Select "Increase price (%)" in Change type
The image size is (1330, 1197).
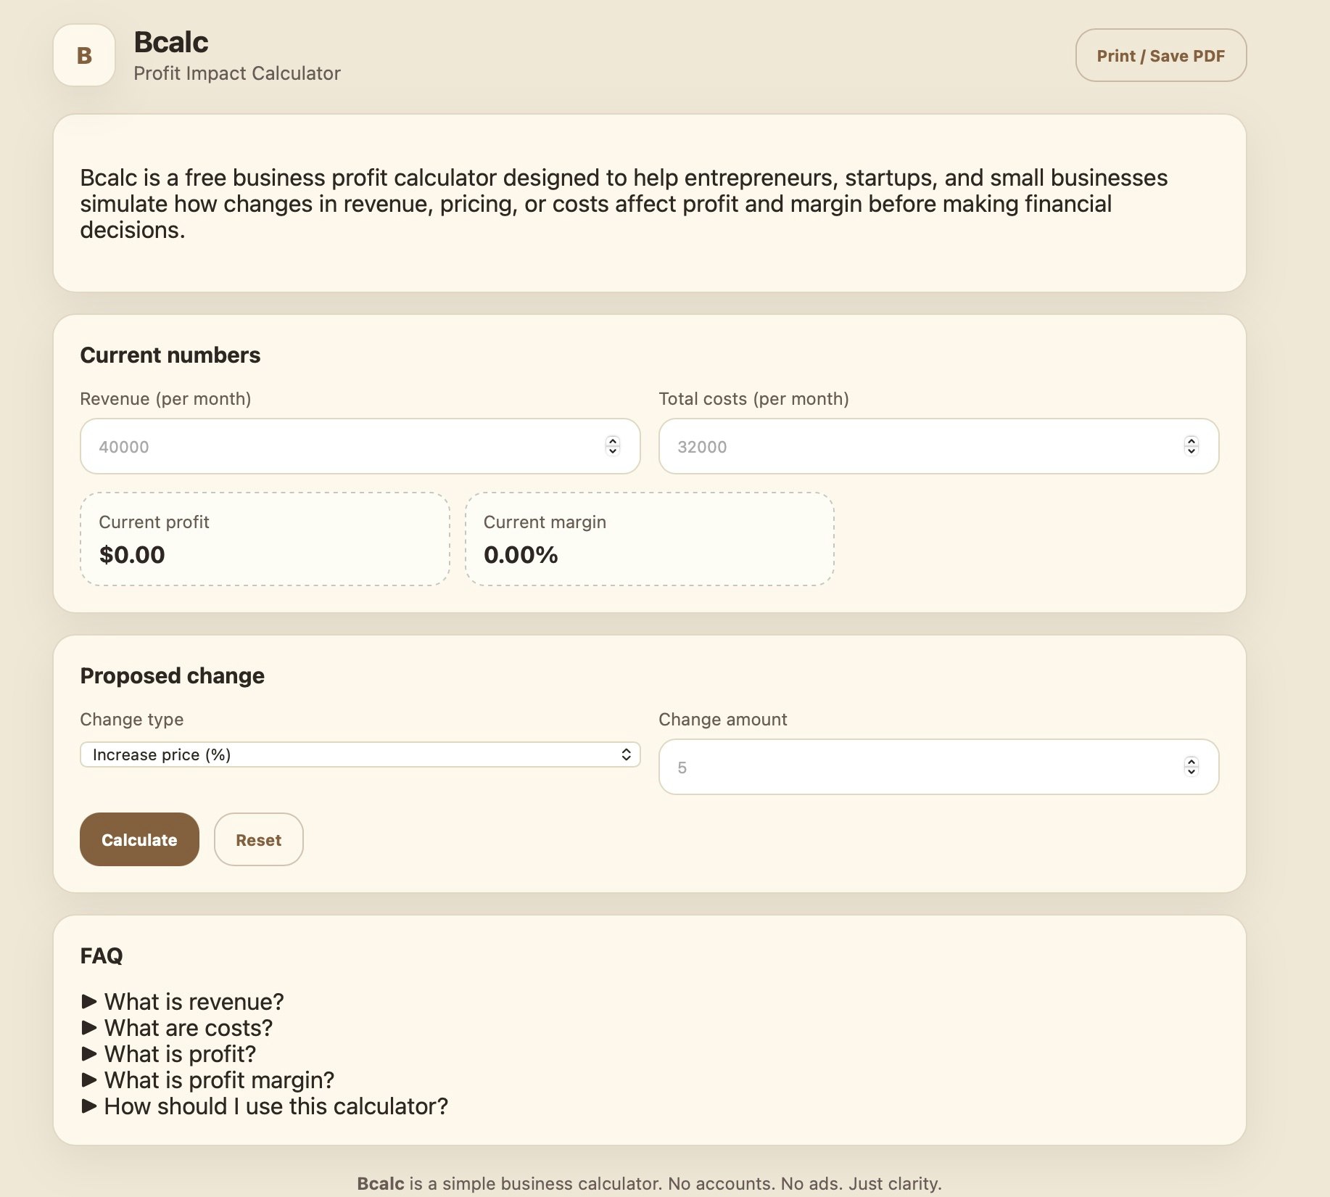[359, 754]
